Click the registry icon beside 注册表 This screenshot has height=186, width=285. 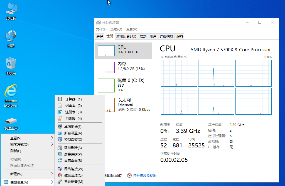pos(60,112)
